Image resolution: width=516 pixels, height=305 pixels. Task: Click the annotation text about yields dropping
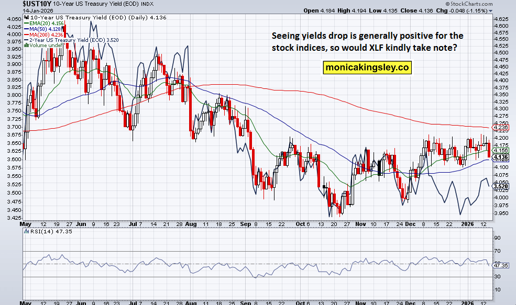[367, 42]
